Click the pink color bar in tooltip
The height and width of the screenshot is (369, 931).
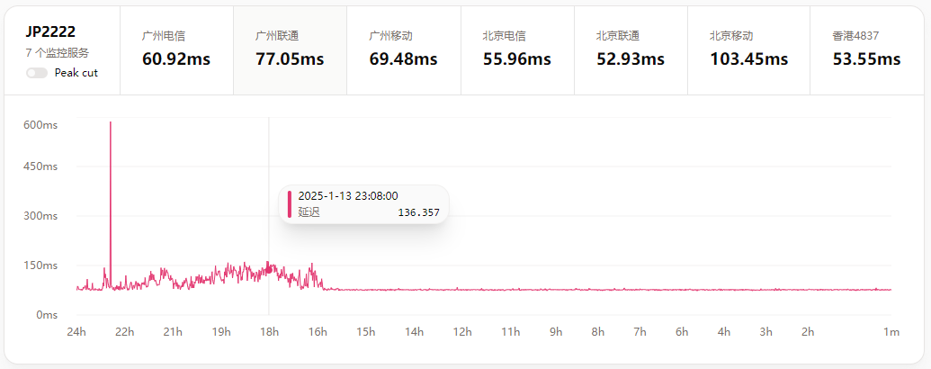pyautogui.click(x=289, y=204)
